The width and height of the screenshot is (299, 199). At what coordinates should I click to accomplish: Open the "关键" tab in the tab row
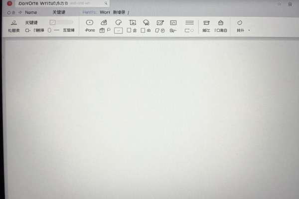coord(59,12)
